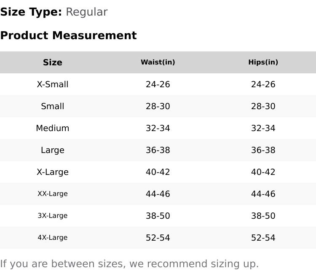The height and width of the screenshot is (279, 316).
Task: Select the 4X-Large size row label
Action: pos(53,238)
